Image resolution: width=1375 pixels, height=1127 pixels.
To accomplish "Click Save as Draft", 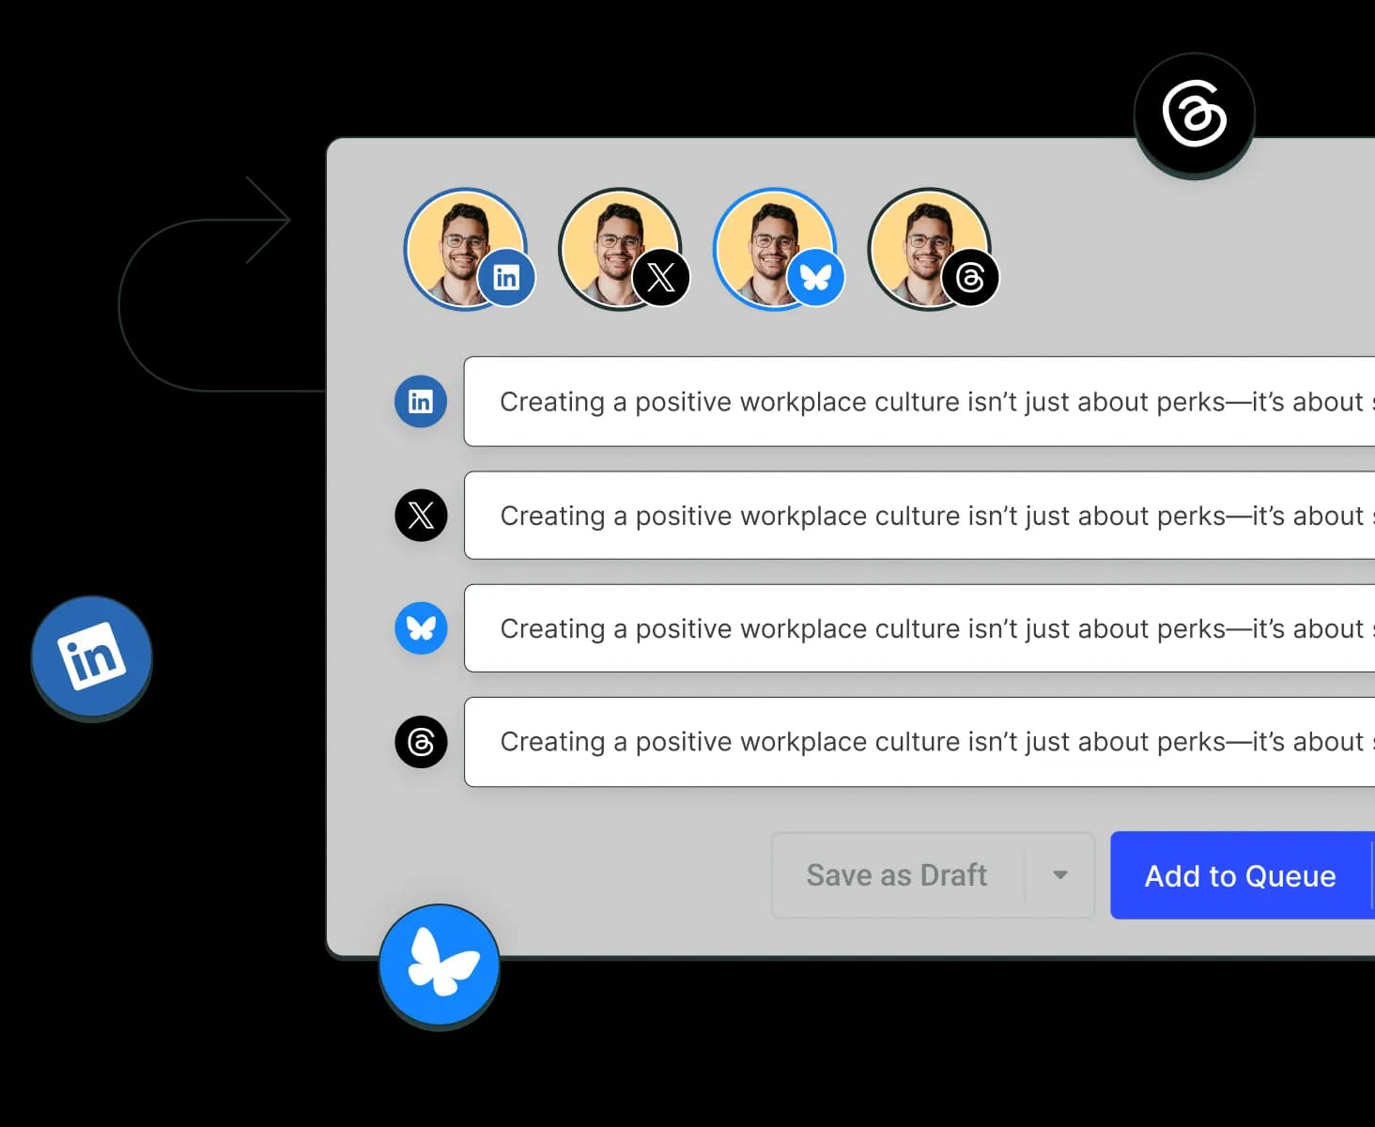I will tap(896, 874).
